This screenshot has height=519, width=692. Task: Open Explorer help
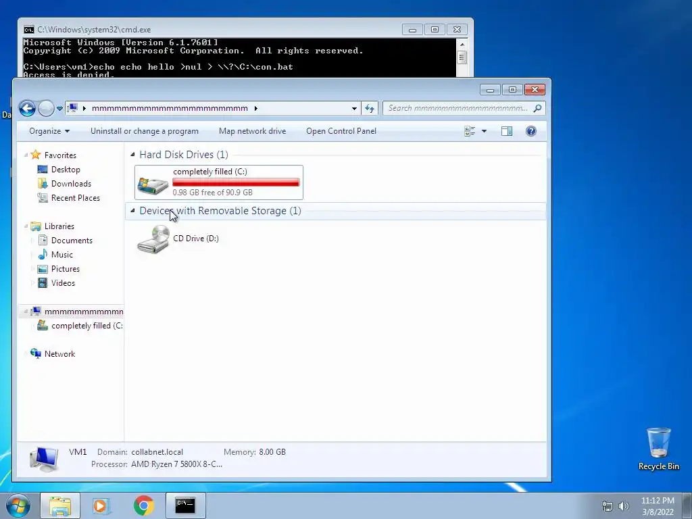coord(531,131)
